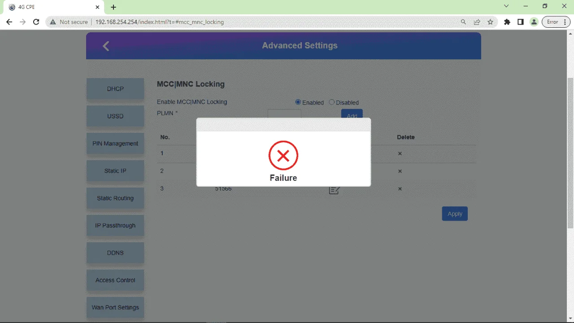This screenshot has height=323, width=574.
Task: Select Enabled for MCC|MNC Locking
Action: pyautogui.click(x=298, y=102)
